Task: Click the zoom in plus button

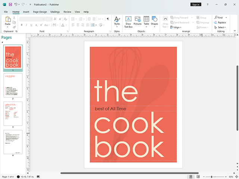Action: pyautogui.click(x=226, y=177)
